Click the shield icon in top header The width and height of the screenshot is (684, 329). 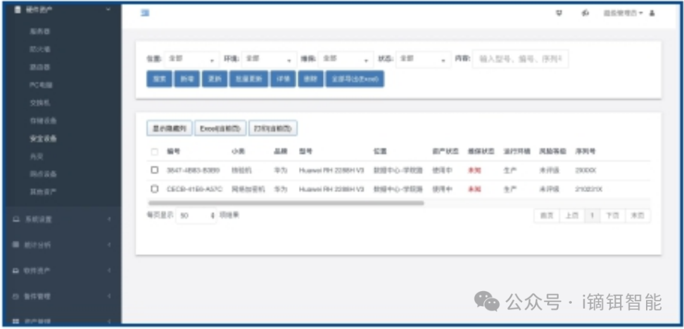tap(559, 13)
